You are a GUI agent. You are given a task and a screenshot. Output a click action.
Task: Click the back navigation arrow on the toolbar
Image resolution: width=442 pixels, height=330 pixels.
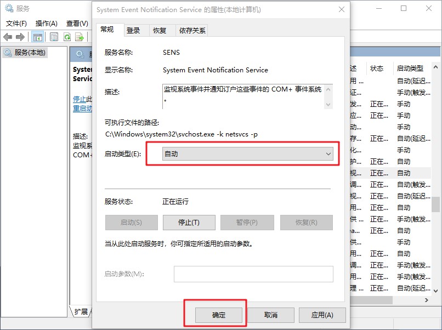8,37
